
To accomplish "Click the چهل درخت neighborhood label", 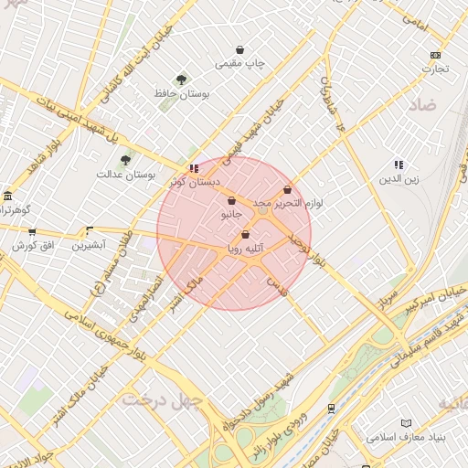I will coord(163,401).
